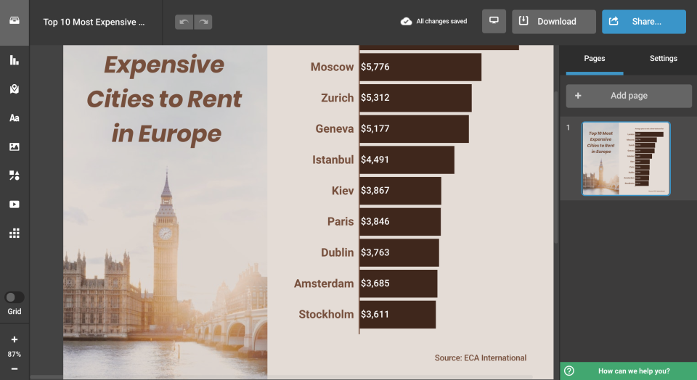
Task: Select the page 1 thumbnail
Action: [626, 159]
